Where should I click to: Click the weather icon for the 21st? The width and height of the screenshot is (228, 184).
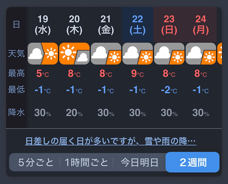(106, 54)
